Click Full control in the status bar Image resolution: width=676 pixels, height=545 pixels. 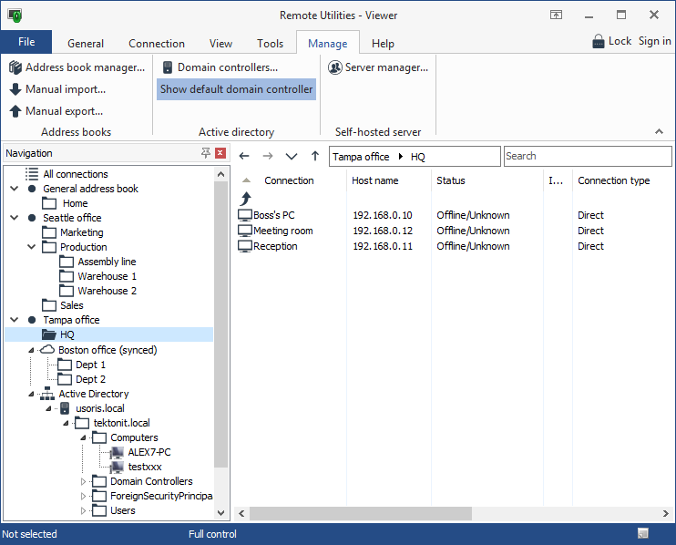(212, 534)
